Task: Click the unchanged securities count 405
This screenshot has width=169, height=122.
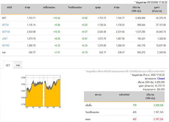Action: tap(135, 112)
